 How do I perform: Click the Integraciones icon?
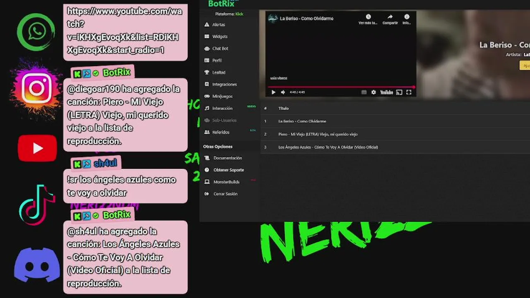coord(207,84)
